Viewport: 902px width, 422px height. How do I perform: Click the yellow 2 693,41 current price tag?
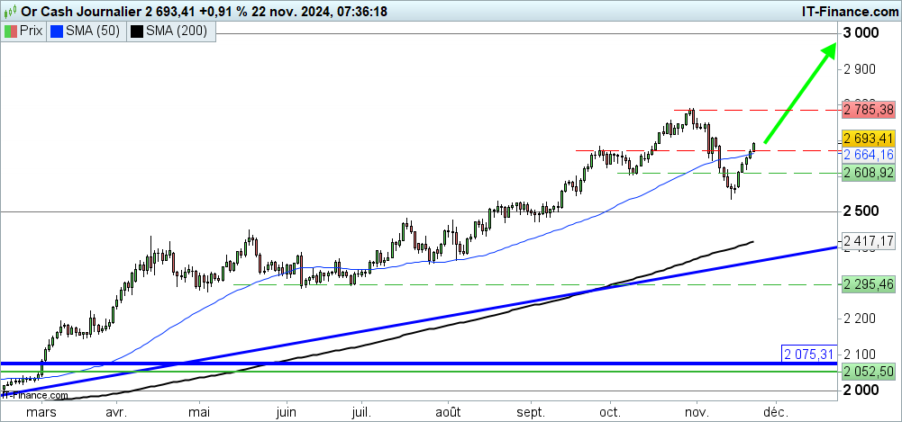pos(869,139)
